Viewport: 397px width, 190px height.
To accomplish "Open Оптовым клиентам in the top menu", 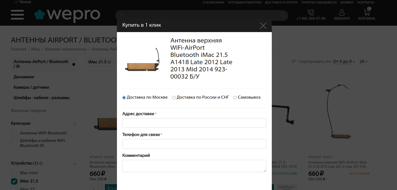I will [x=245, y=2].
